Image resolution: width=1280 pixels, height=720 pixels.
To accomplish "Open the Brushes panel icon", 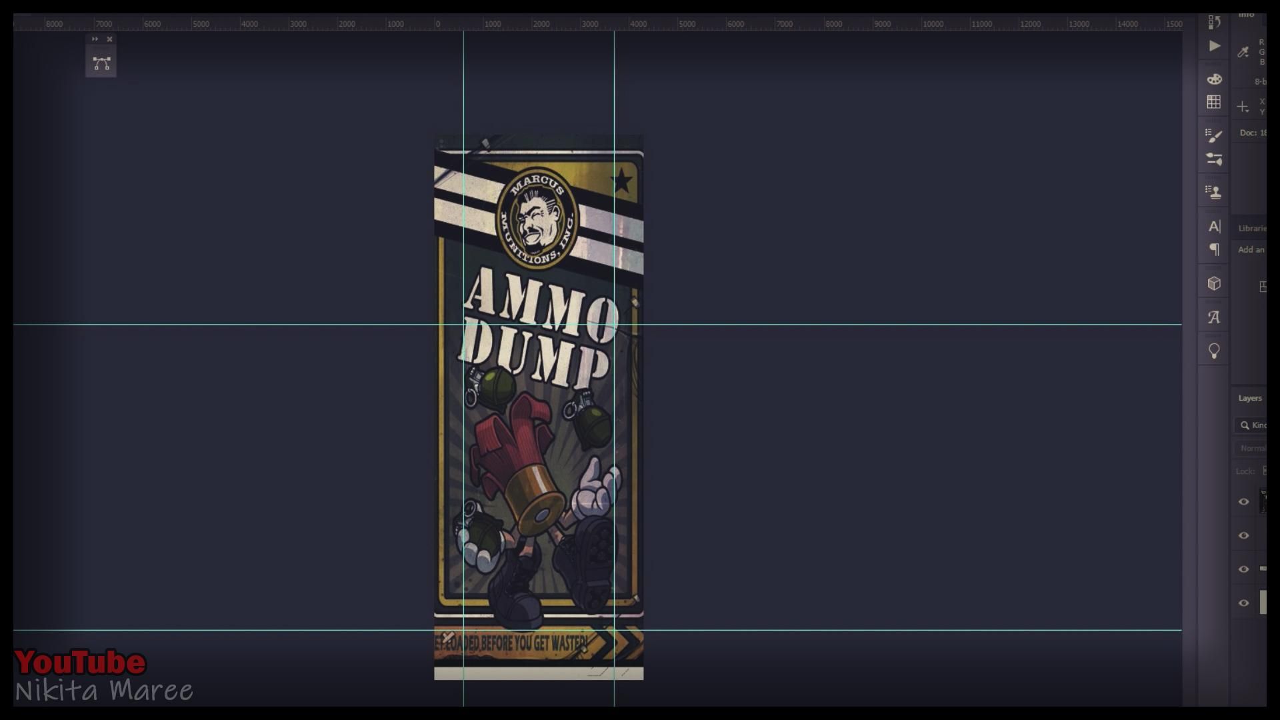I will pos(1214,135).
